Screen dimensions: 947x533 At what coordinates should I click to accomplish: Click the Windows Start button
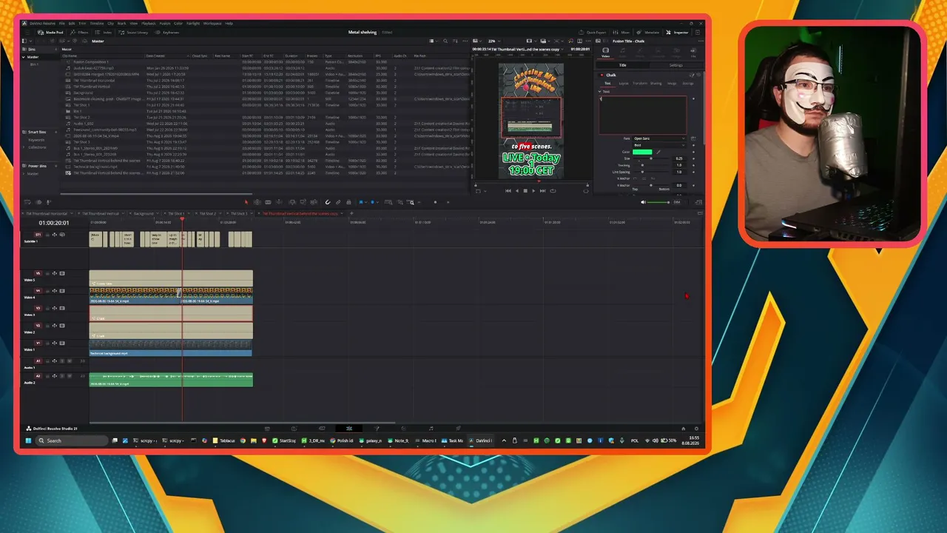tap(29, 440)
